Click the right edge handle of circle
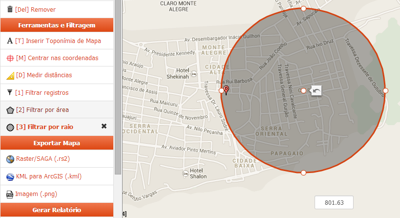The height and width of the screenshot is (218, 400). point(385,90)
